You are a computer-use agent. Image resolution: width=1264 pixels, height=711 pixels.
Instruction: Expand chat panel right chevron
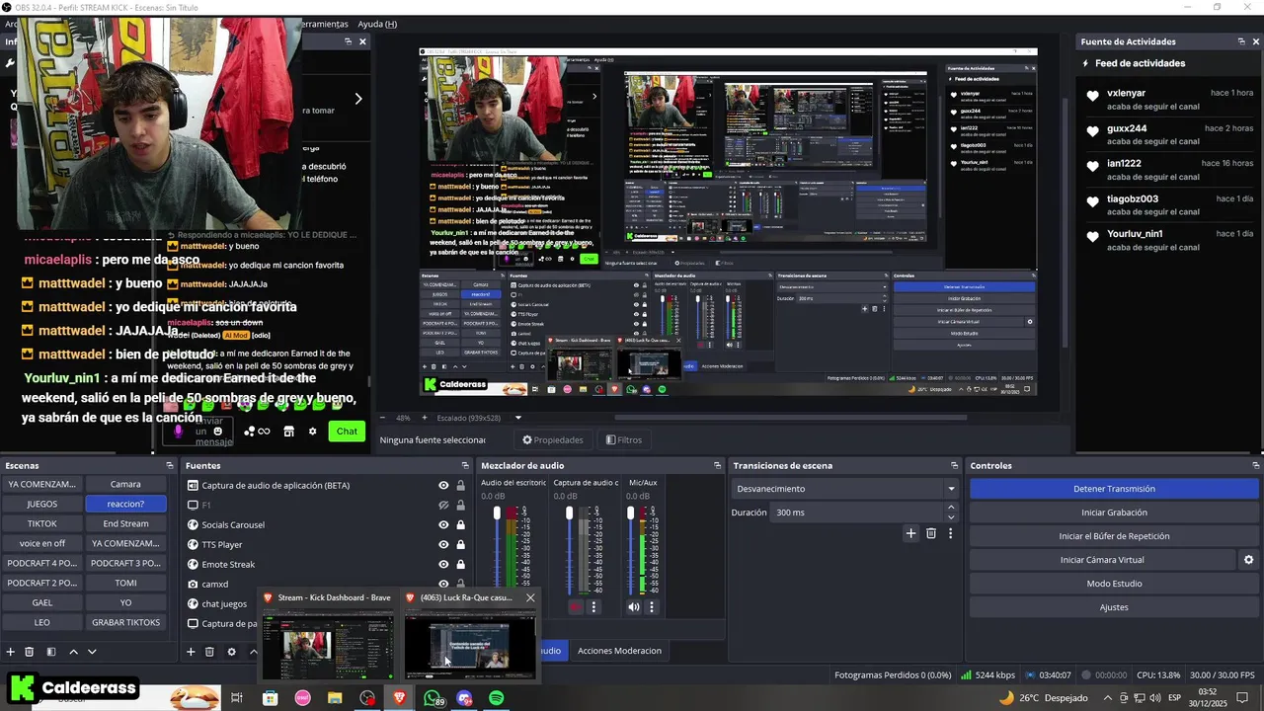click(x=357, y=99)
